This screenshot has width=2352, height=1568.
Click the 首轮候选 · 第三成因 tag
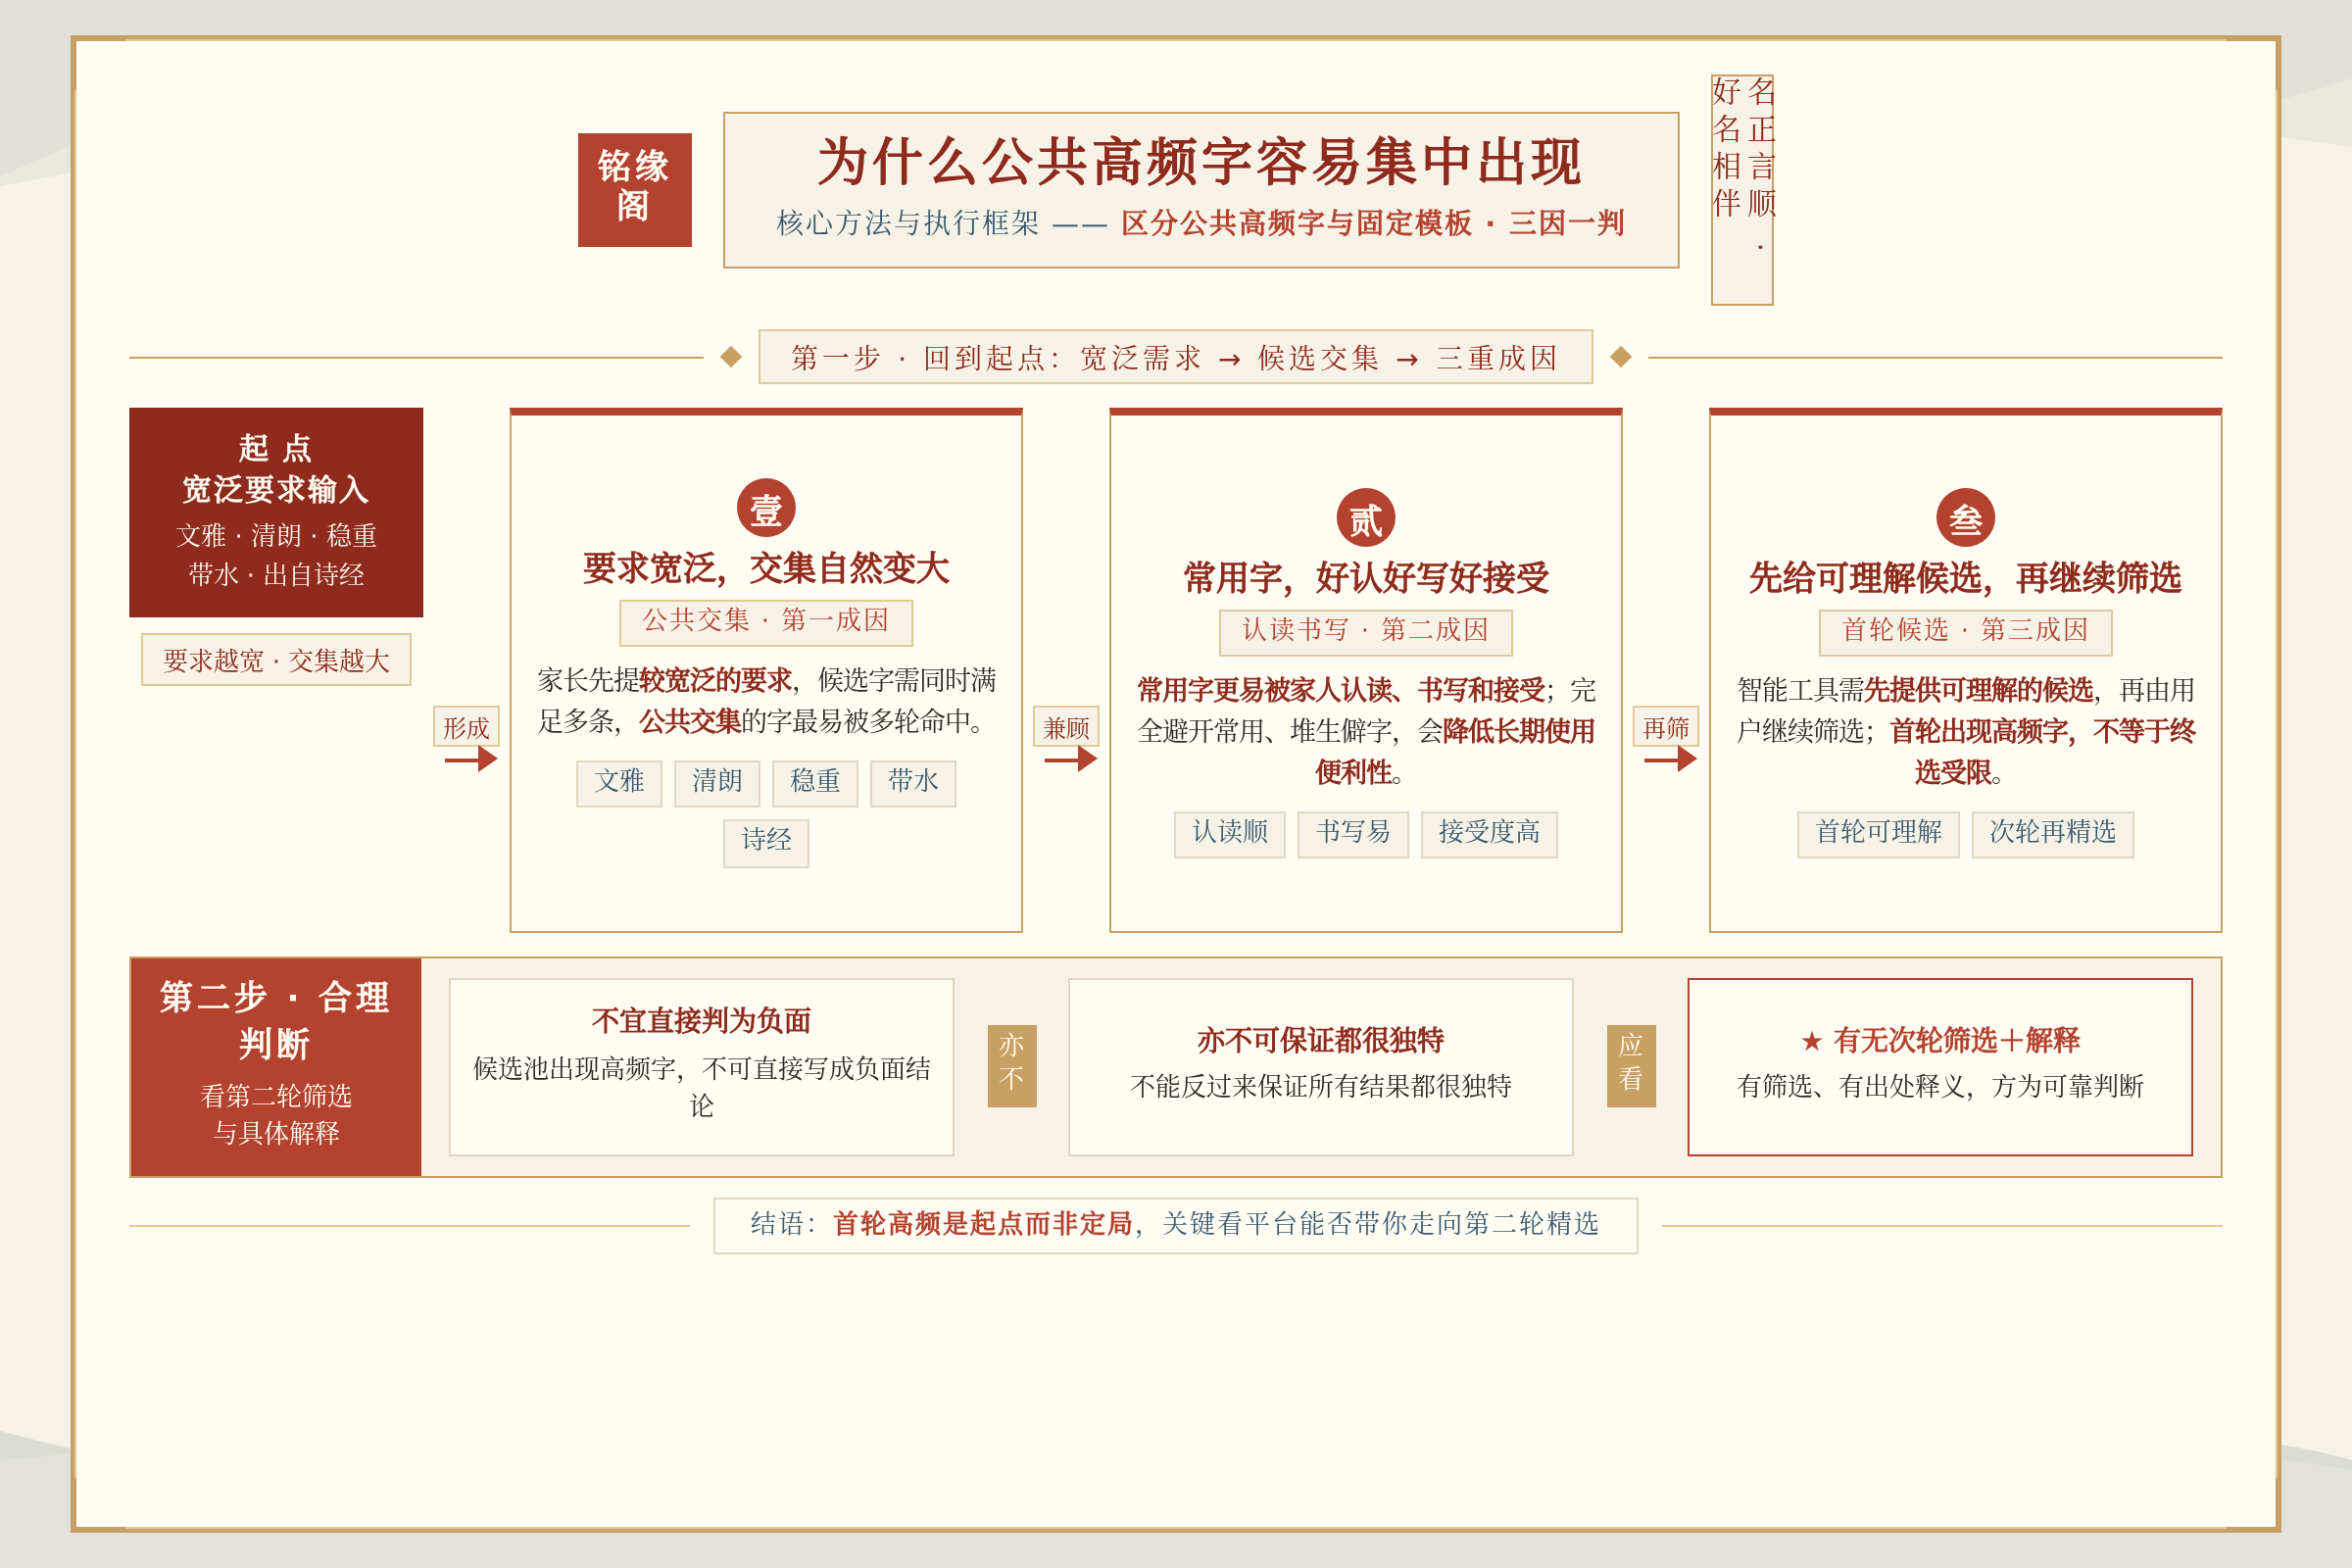(x=1965, y=632)
